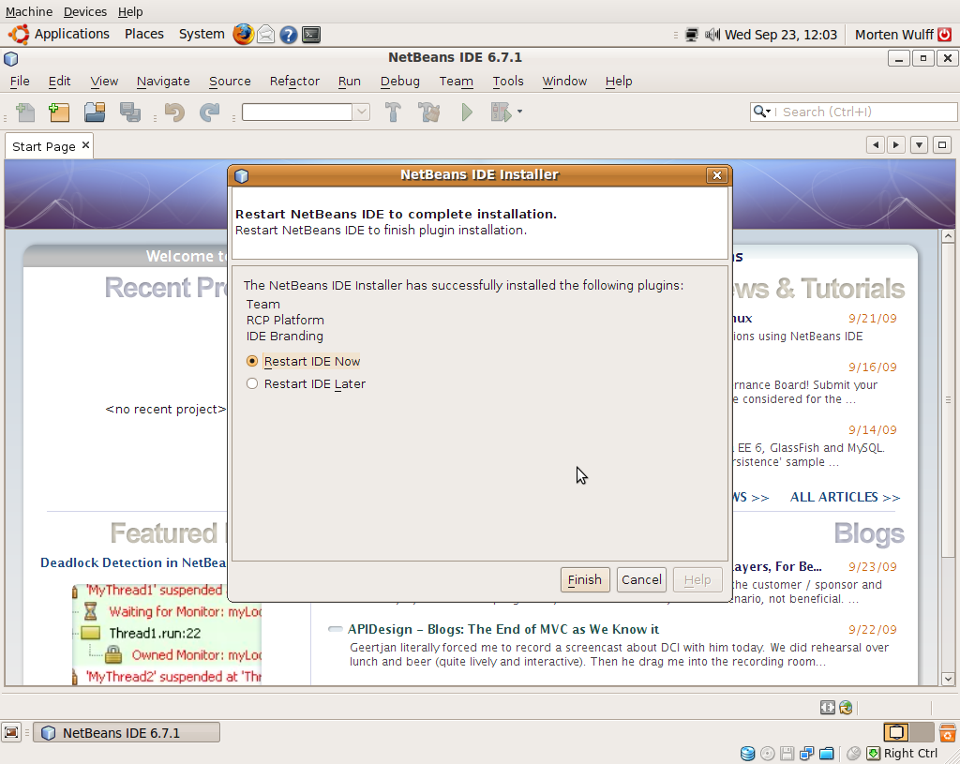This screenshot has height=764, width=960.
Task: Open the Deadlock Detection featured link
Action: click(133, 562)
